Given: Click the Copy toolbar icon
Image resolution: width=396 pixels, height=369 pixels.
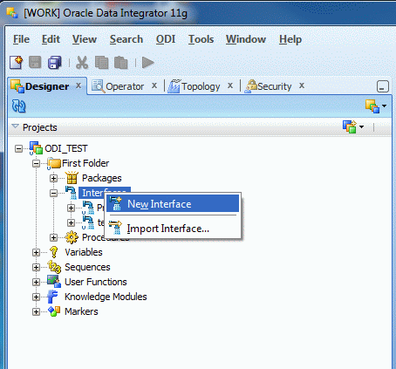Looking at the screenshot, I should click(x=102, y=63).
